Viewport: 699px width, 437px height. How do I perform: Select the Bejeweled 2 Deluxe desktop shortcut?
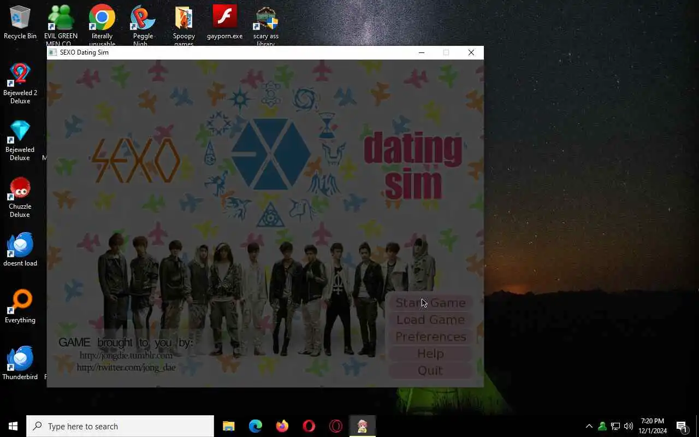[x=20, y=83]
